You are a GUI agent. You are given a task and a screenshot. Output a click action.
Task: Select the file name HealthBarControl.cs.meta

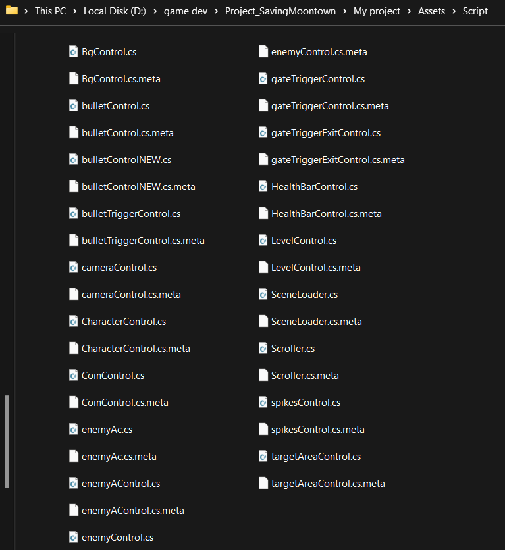click(327, 214)
